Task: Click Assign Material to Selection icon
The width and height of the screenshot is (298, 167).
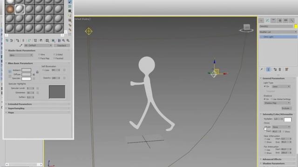Action: click(x=18, y=40)
